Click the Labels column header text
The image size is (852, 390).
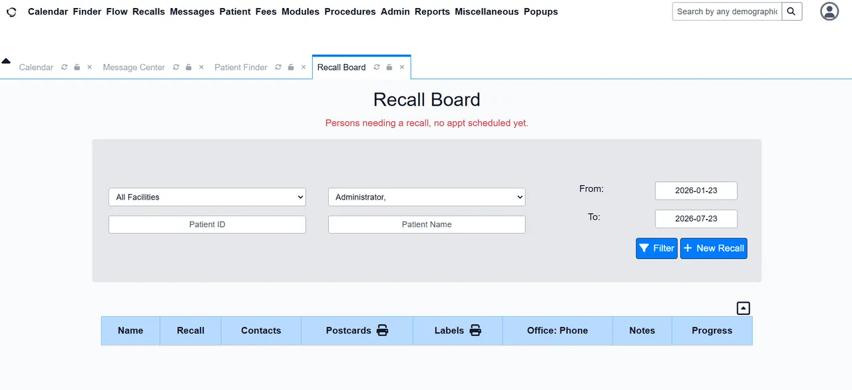tap(449, 330)
